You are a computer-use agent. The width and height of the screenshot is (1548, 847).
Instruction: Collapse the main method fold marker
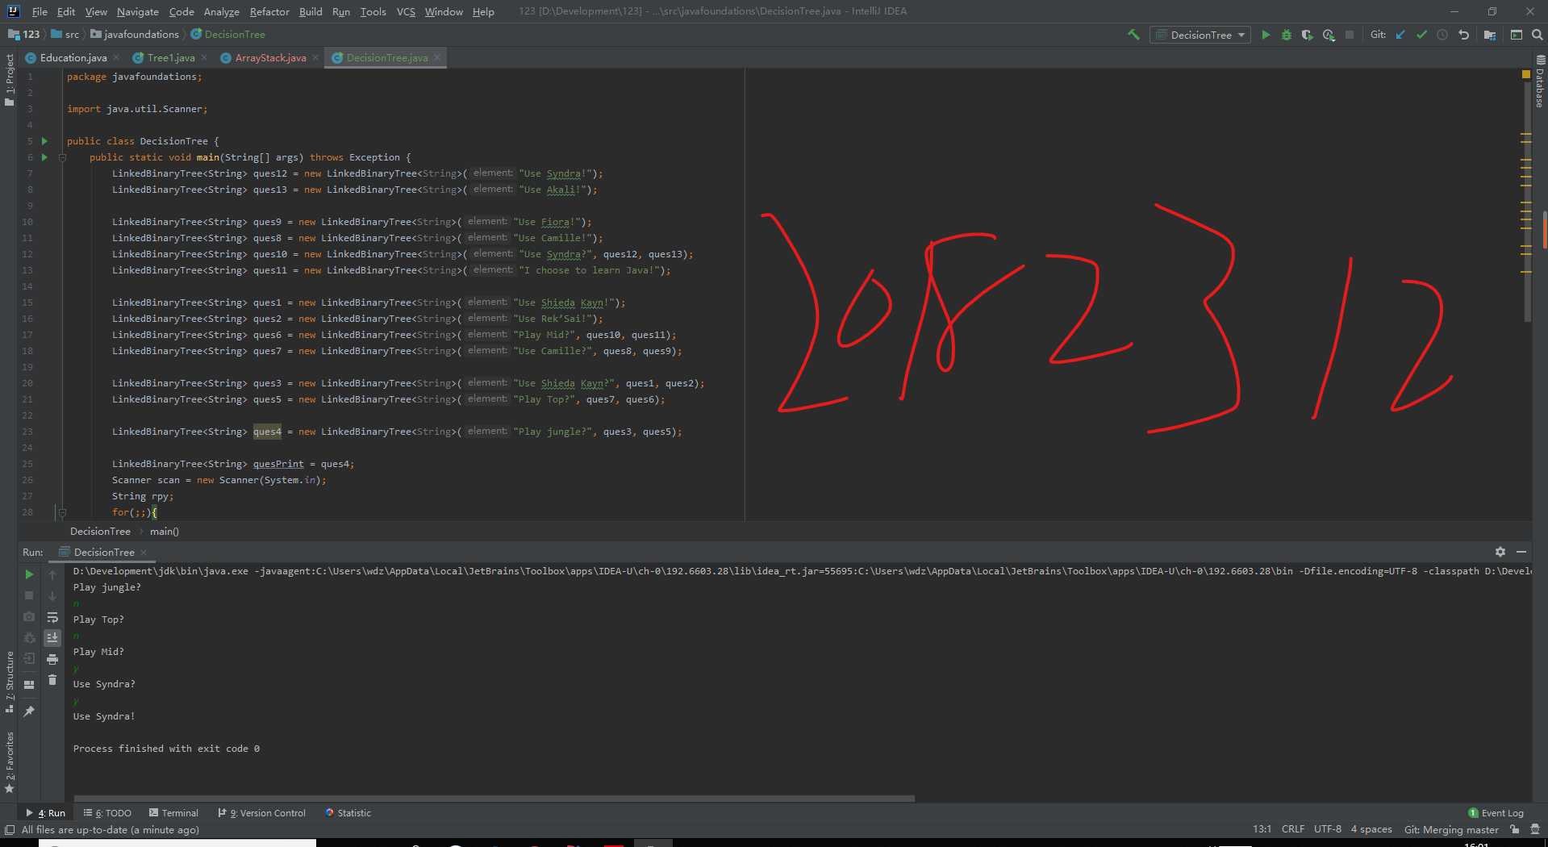pyautogui.click(x=62, y=157)
